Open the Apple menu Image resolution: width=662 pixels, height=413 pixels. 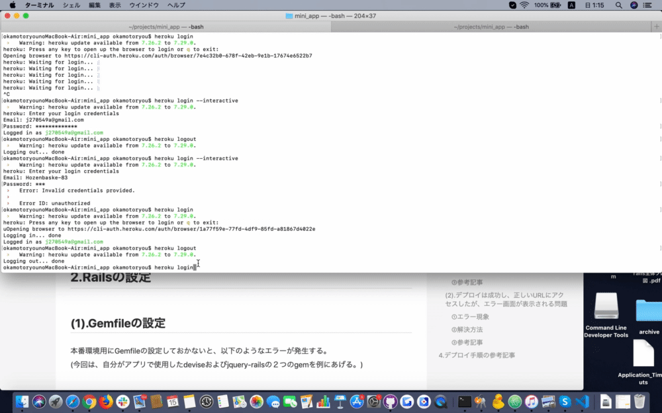(12, 5)
